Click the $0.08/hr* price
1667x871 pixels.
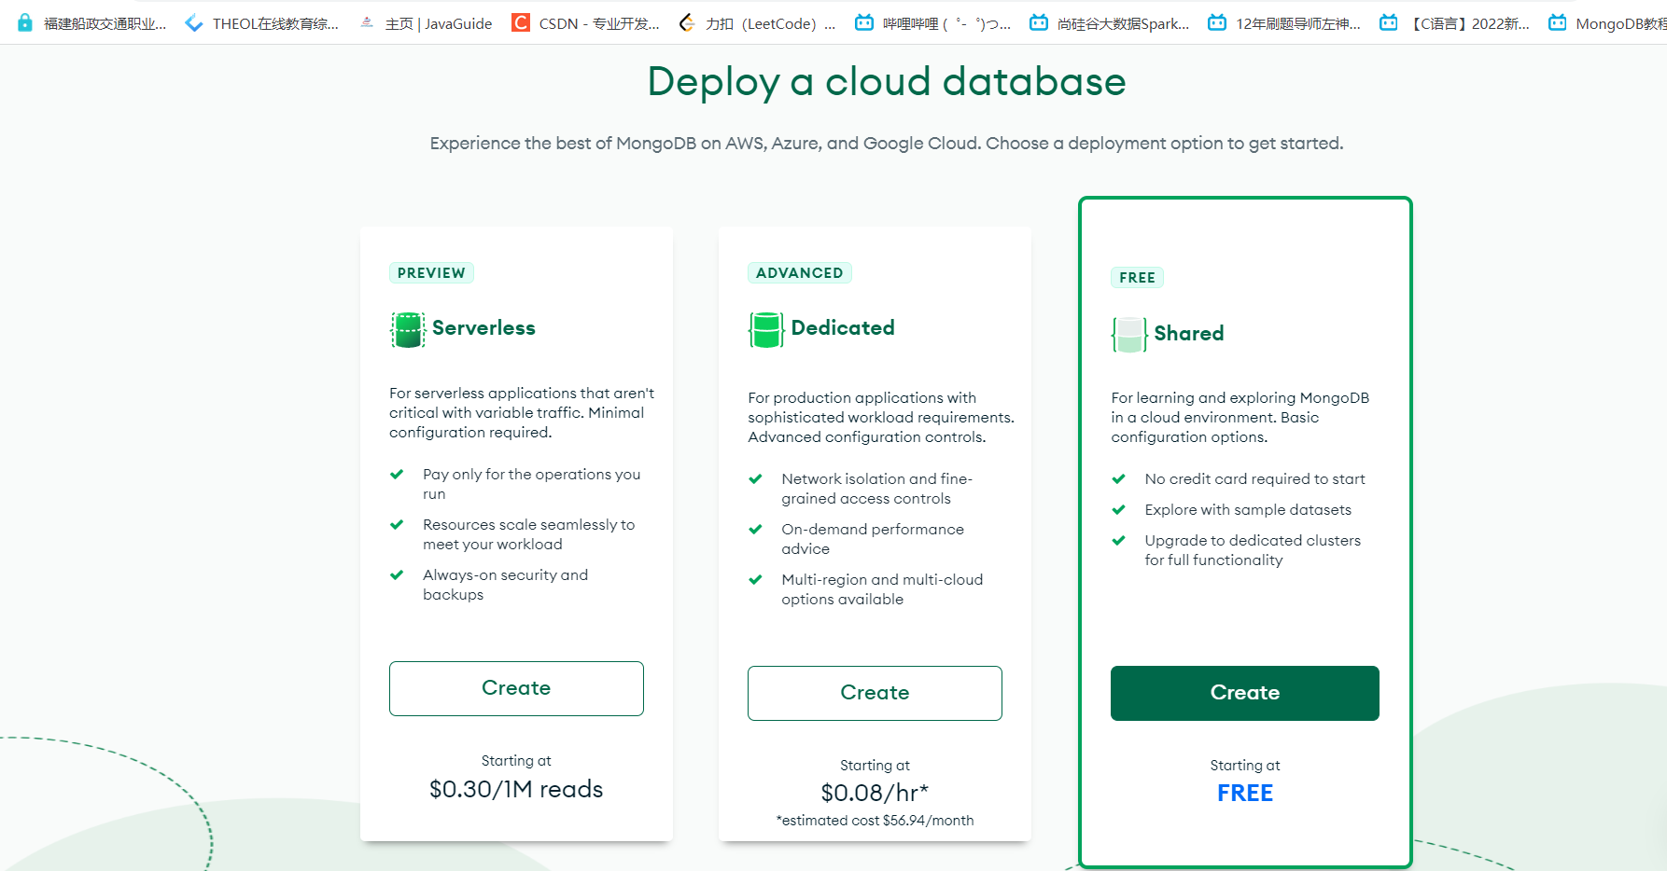click(x=875, y=793)
